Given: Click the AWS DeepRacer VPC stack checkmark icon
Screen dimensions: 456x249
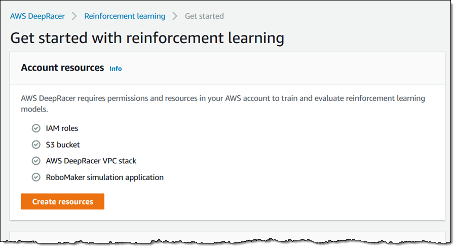Looking at the screenshot, I should (x=36, y=161).
